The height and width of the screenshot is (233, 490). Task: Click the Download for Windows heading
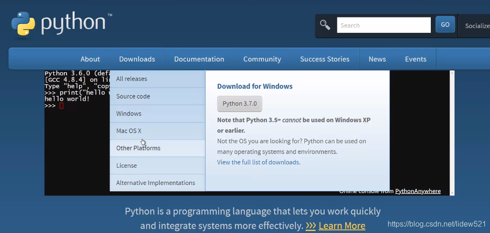[255, 86]
